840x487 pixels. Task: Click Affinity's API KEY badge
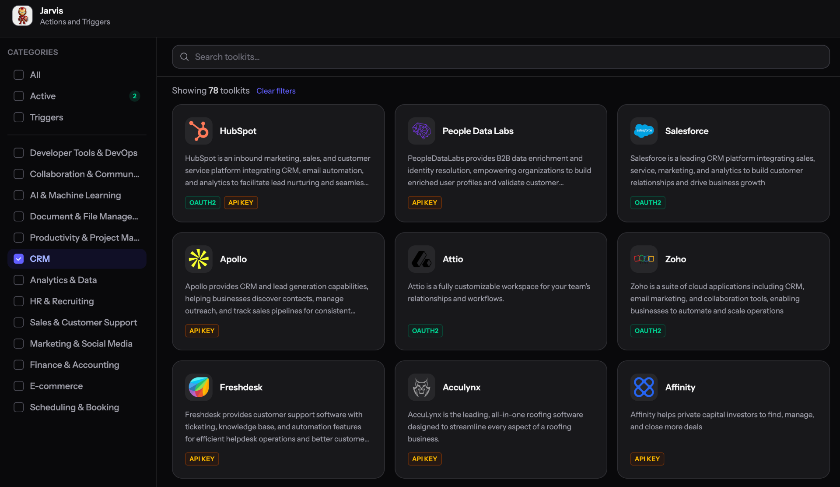click(647, 459)
